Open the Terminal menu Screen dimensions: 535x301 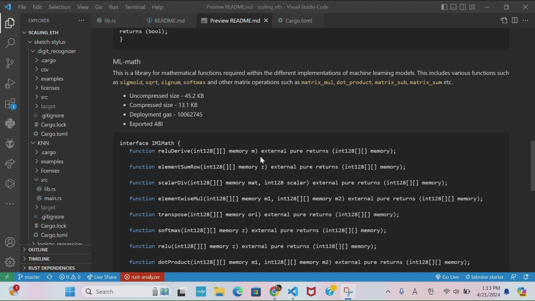(135, 7)
